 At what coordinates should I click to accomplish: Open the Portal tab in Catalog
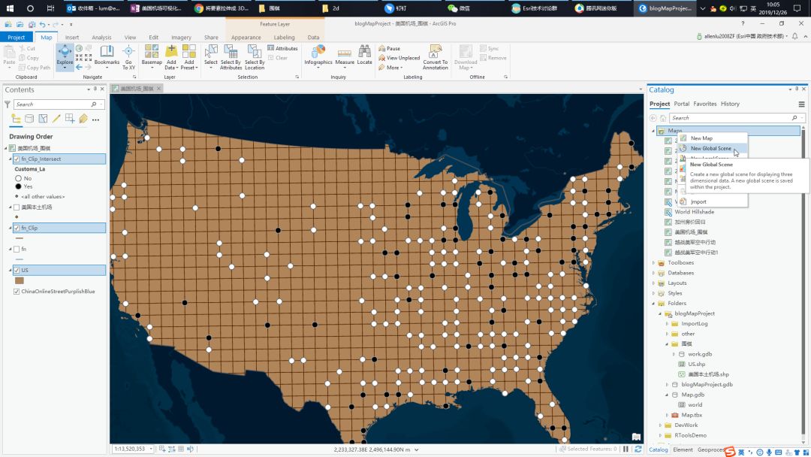(x=681, y=104)
